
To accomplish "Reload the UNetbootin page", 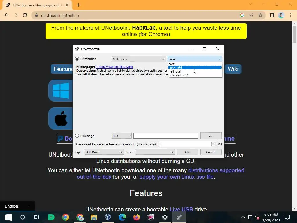I will coord(25,15).
